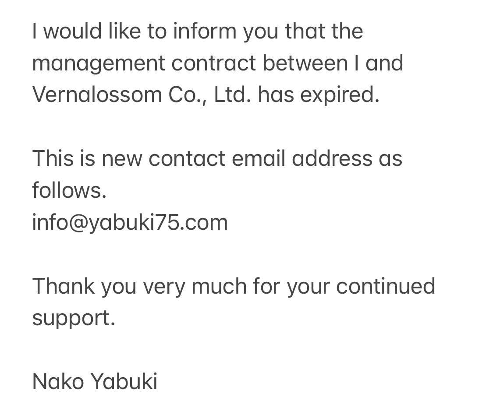493x414 pixels.
Task: Click the word "inform" in the first line
Action: pyautogui.click(x=205, y=31)
